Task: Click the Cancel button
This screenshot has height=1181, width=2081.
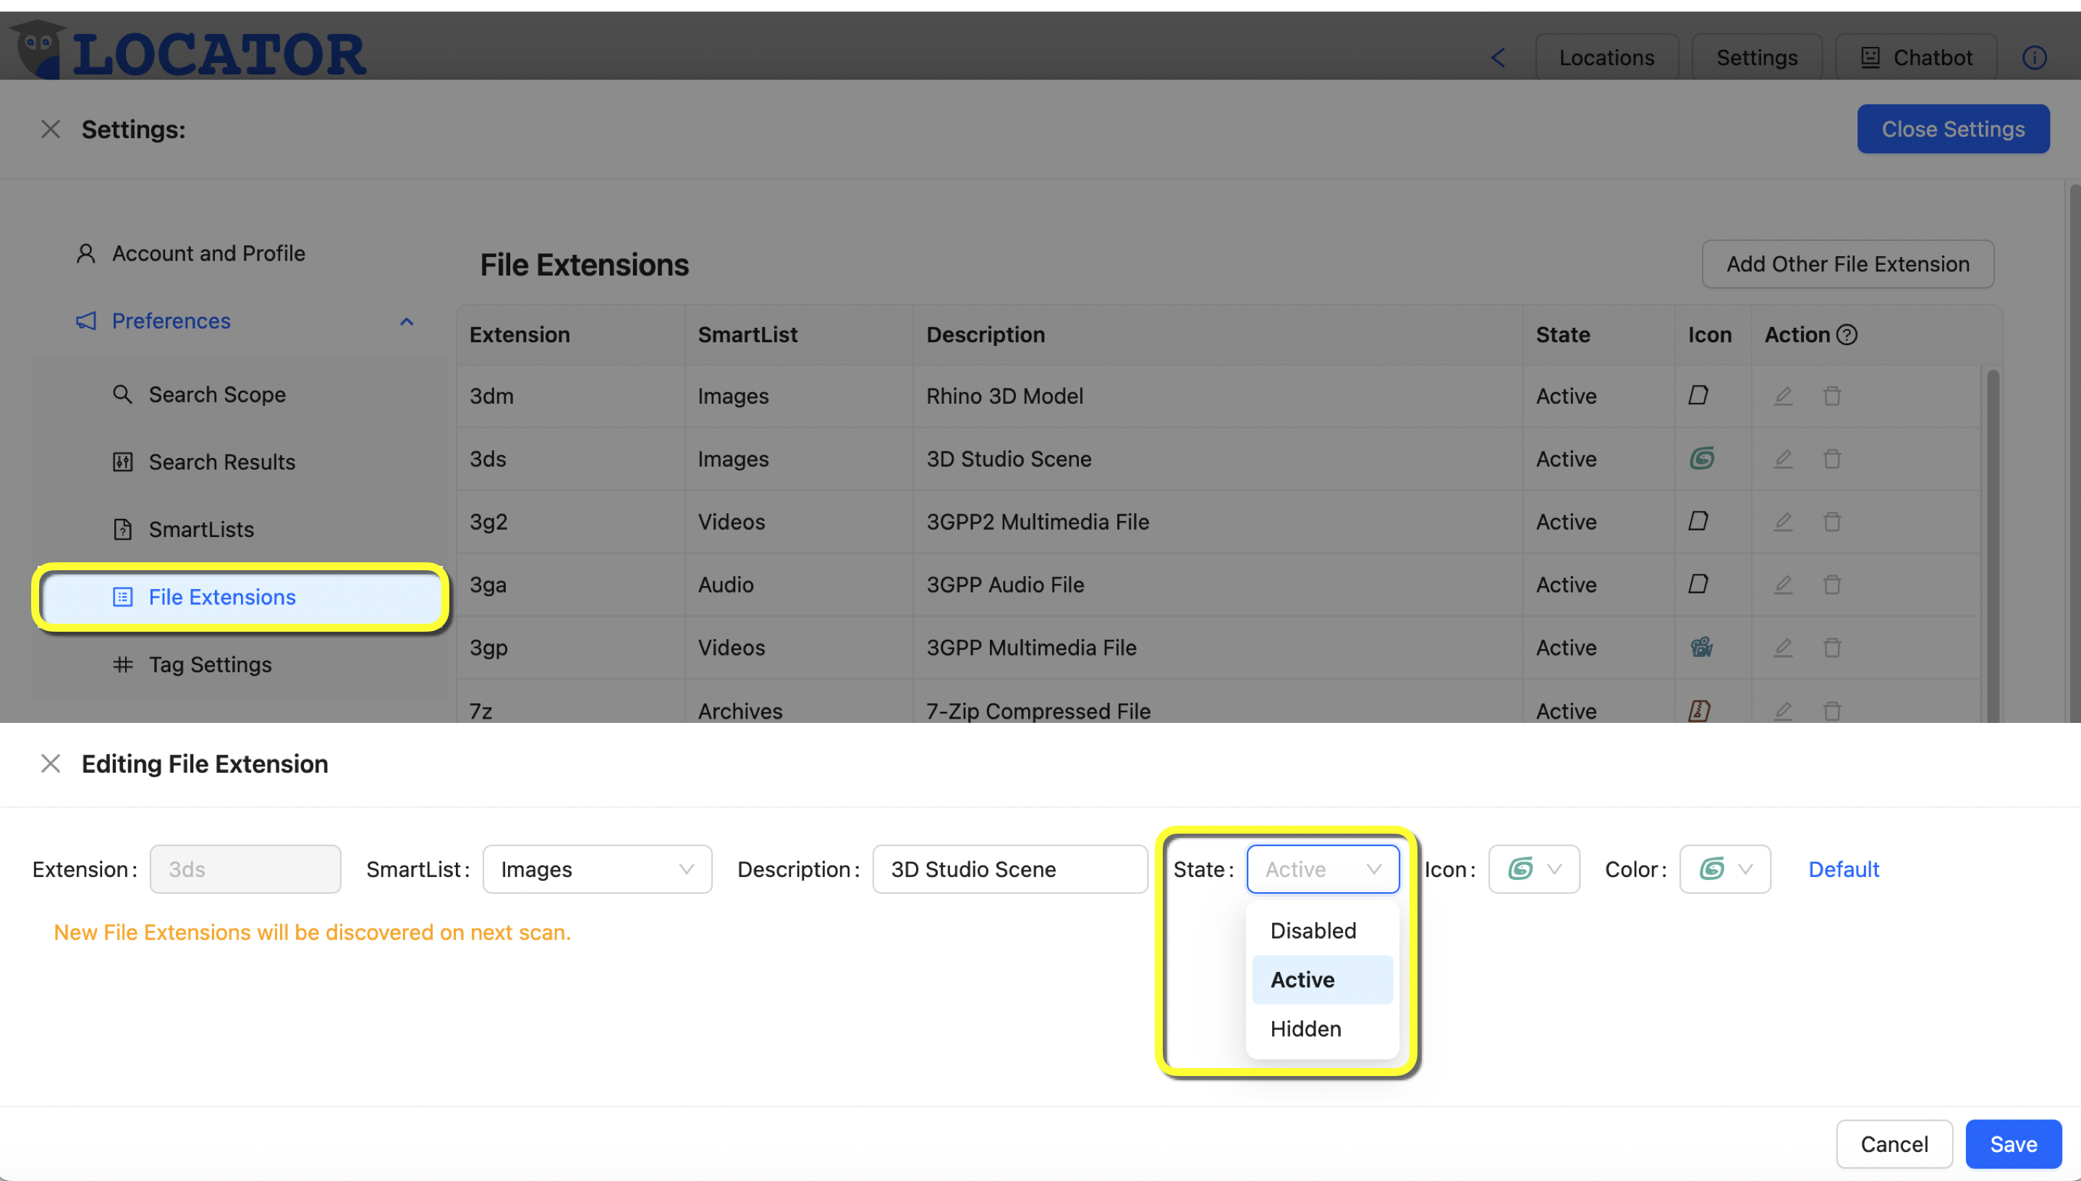Action: [x=1894, y=1143]
